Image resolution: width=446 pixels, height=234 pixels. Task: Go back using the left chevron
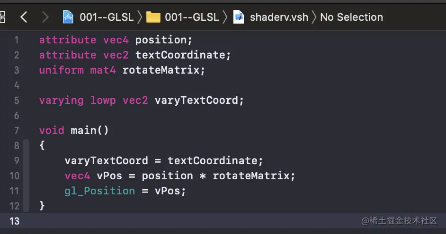tap(24, 17)
